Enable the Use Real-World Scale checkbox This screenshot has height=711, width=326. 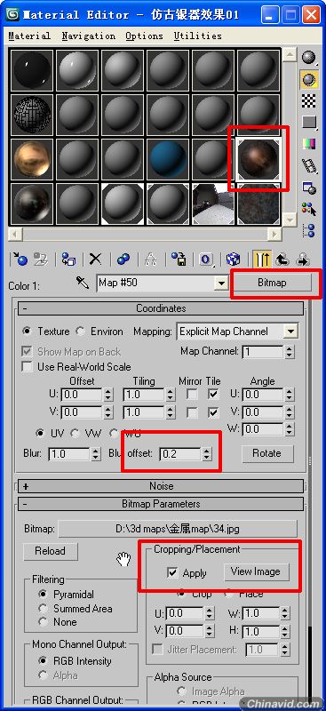(28, 367)
